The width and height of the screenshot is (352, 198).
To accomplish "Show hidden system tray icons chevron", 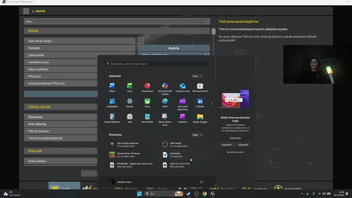I will [x=302, y=194].
